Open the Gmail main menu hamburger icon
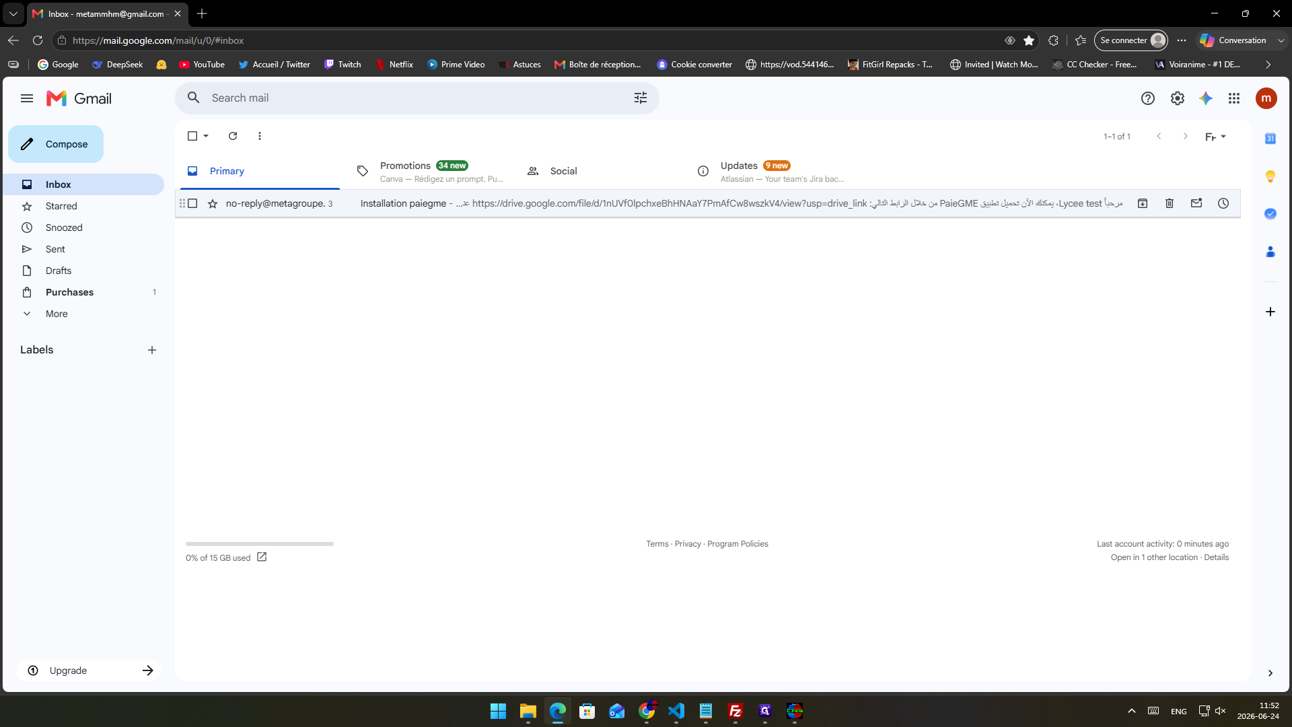Screen dimensions: 1292x727 (27, 98)
